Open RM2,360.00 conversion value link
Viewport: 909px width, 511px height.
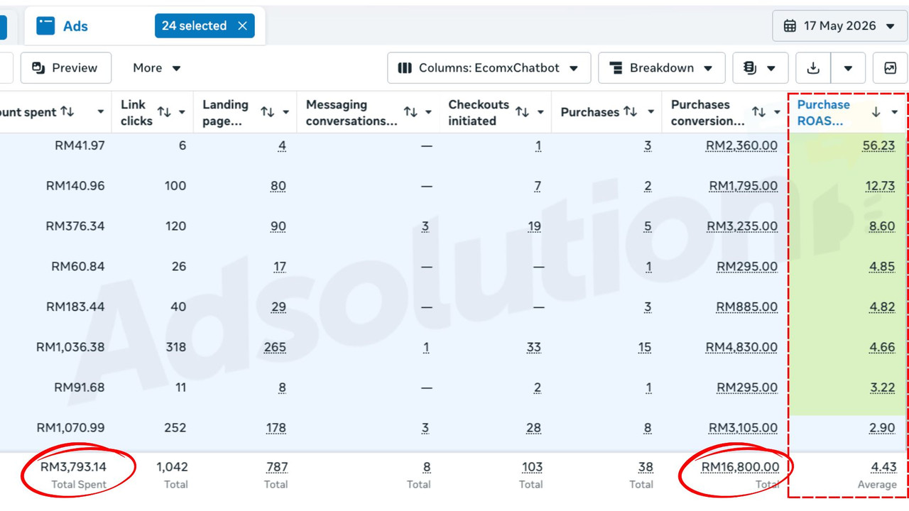pos(741,145)
